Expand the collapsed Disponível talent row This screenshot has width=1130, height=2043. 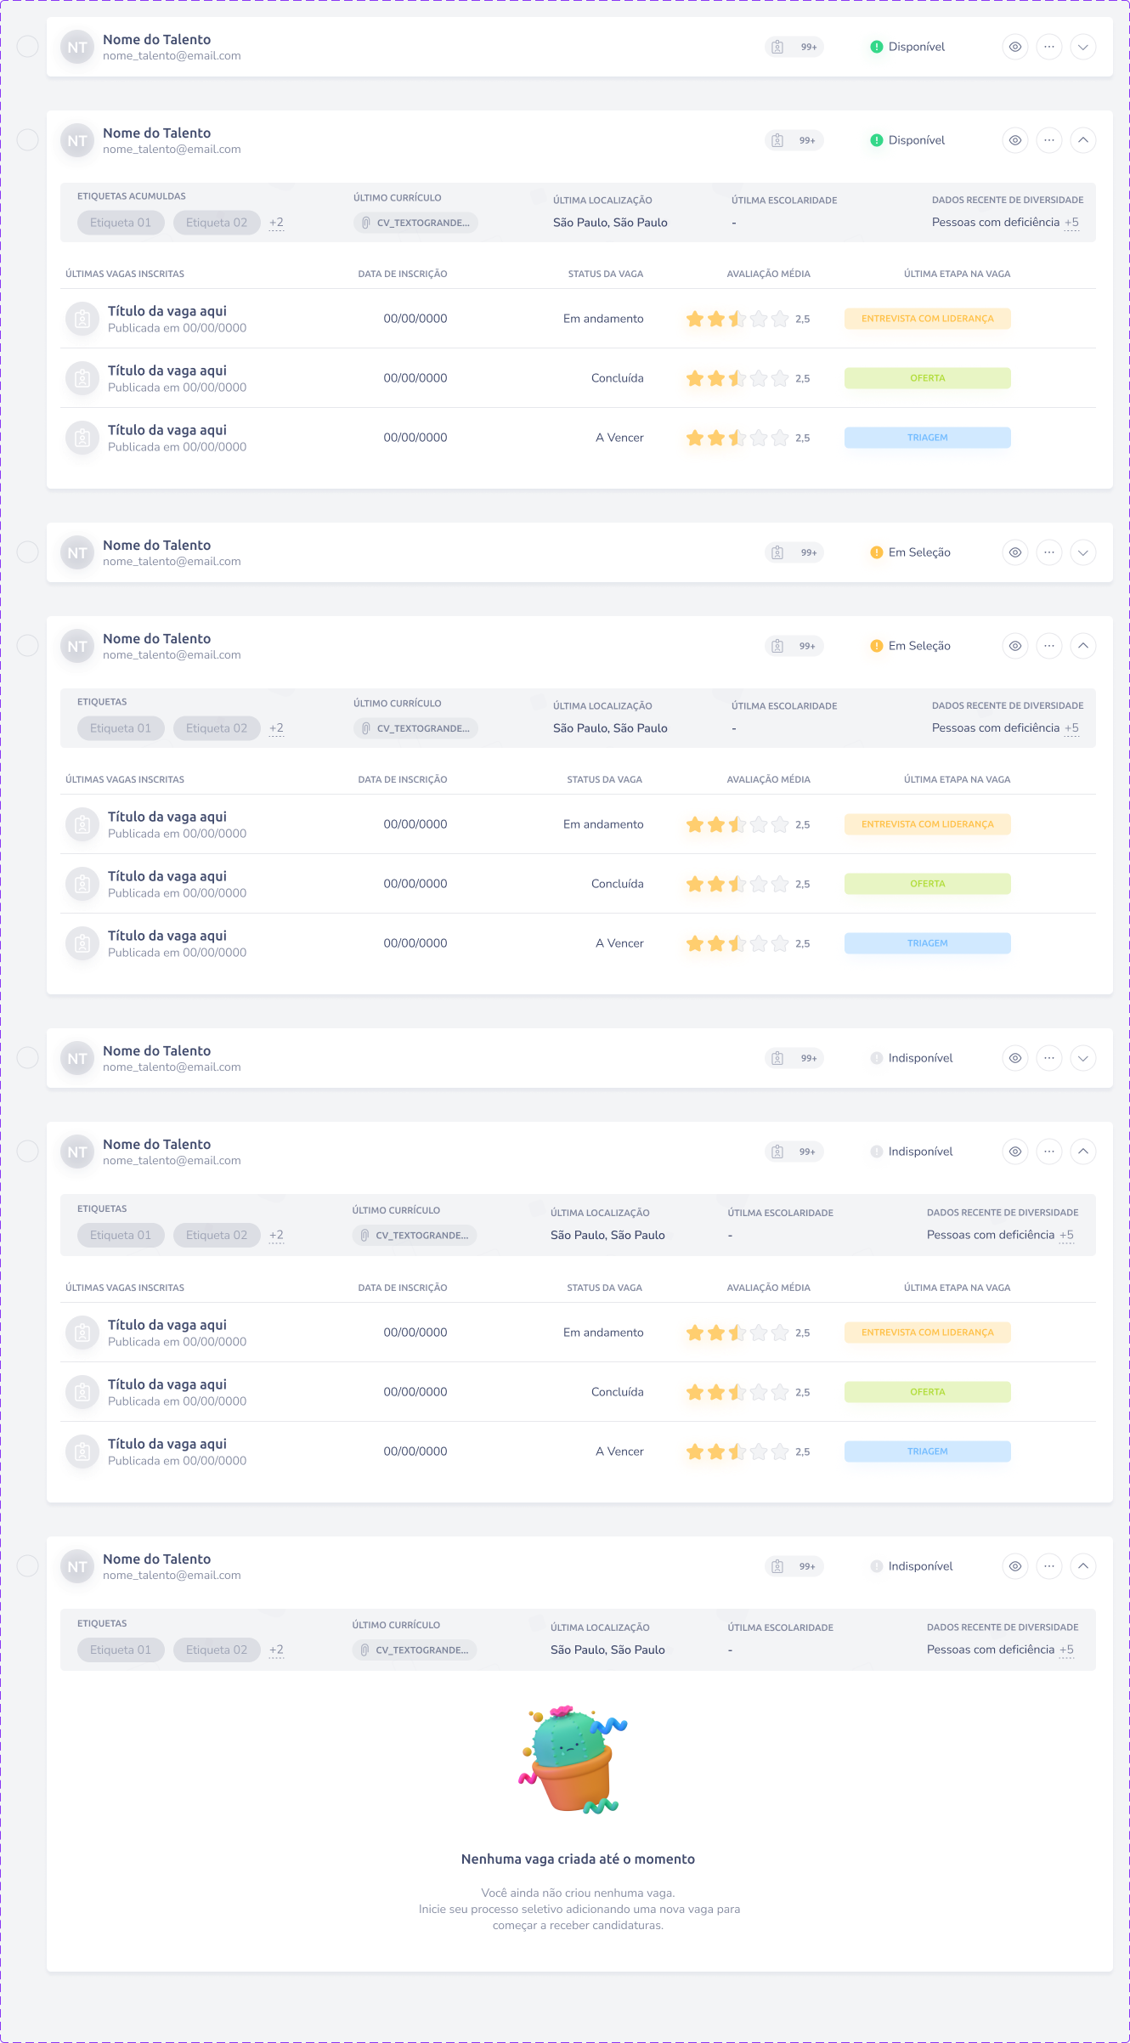coord(1082,47)
